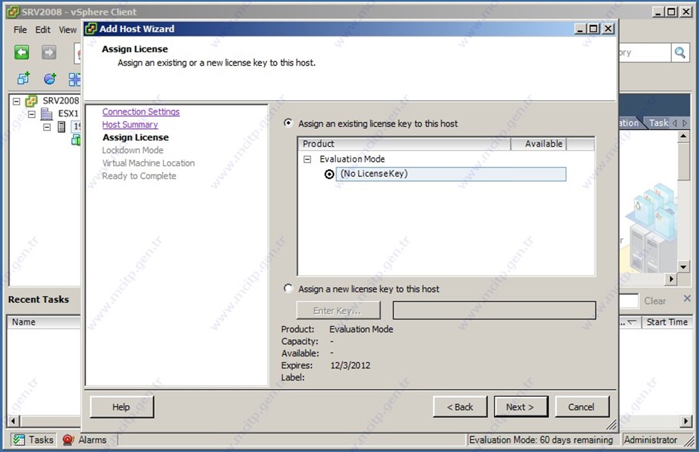The width and height of the screenshot is (699, 452).
Task: Collapse the SRV2008 tree node
Action: [x=17, y=101]
